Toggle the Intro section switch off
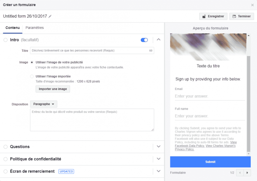The width and height of the screenshot is (257, 181). point(144,40)
